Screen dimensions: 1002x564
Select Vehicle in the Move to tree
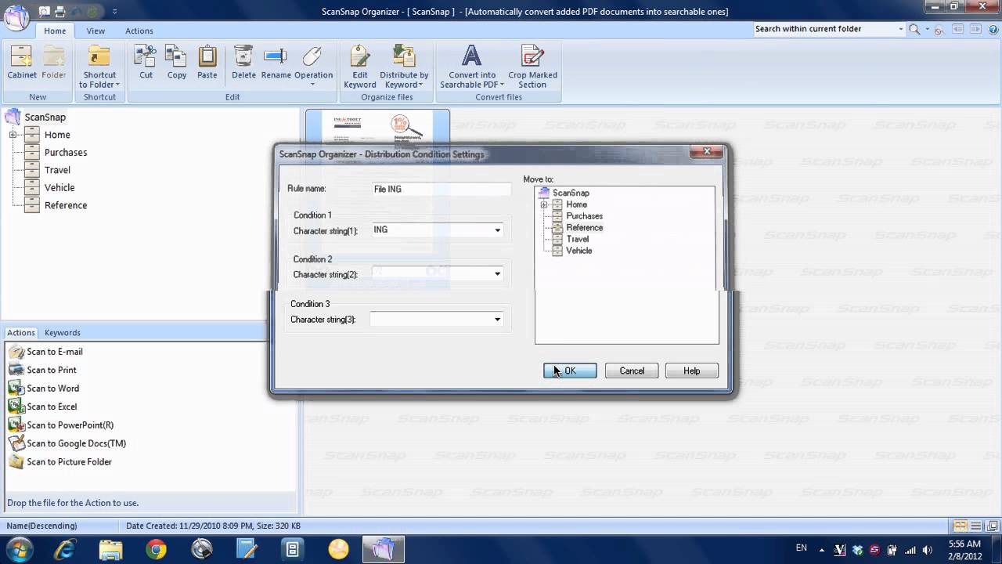coord(578,251)
